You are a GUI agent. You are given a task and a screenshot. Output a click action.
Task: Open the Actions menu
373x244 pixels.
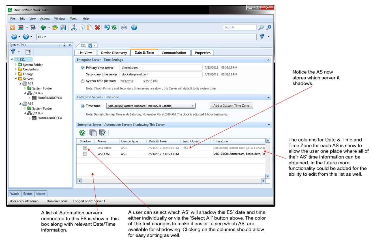coord(45,19)
